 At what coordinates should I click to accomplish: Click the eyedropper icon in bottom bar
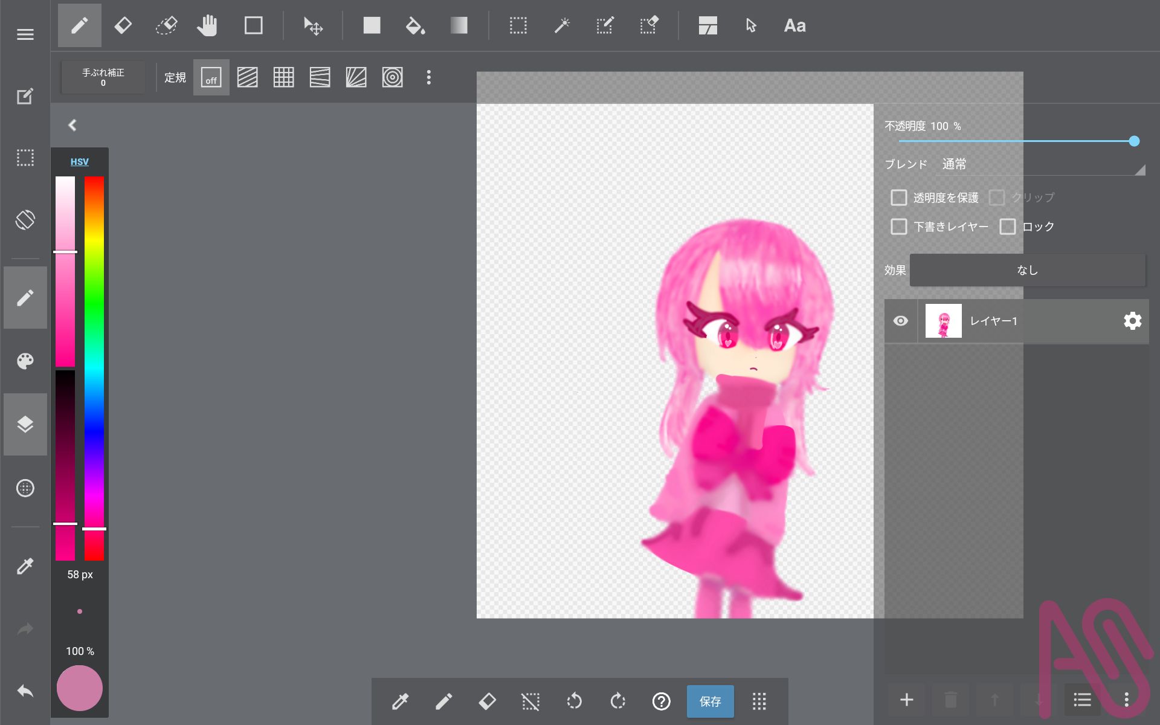tap(400, 701)
